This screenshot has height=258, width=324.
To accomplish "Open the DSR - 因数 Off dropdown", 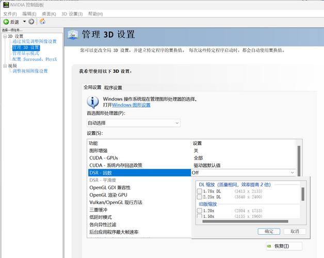I will coord(244,173).
